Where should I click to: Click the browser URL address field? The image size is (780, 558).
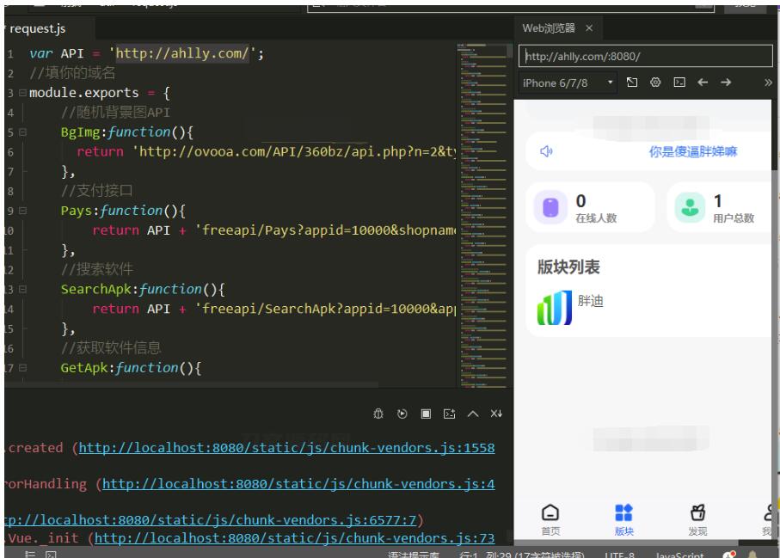click(645, 57)
